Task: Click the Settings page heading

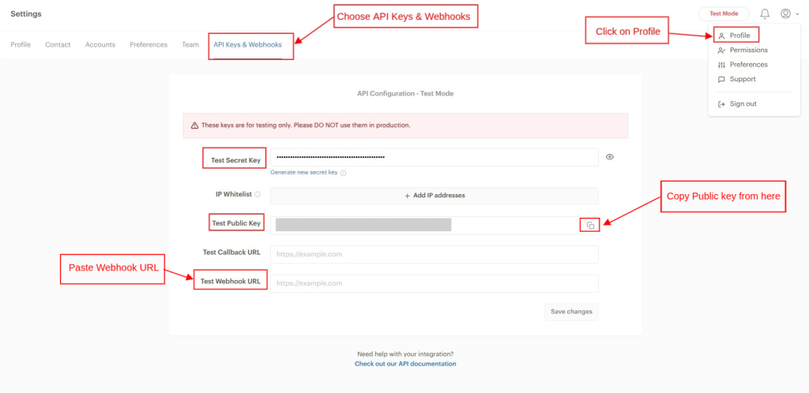Action: tap(26, 14)
